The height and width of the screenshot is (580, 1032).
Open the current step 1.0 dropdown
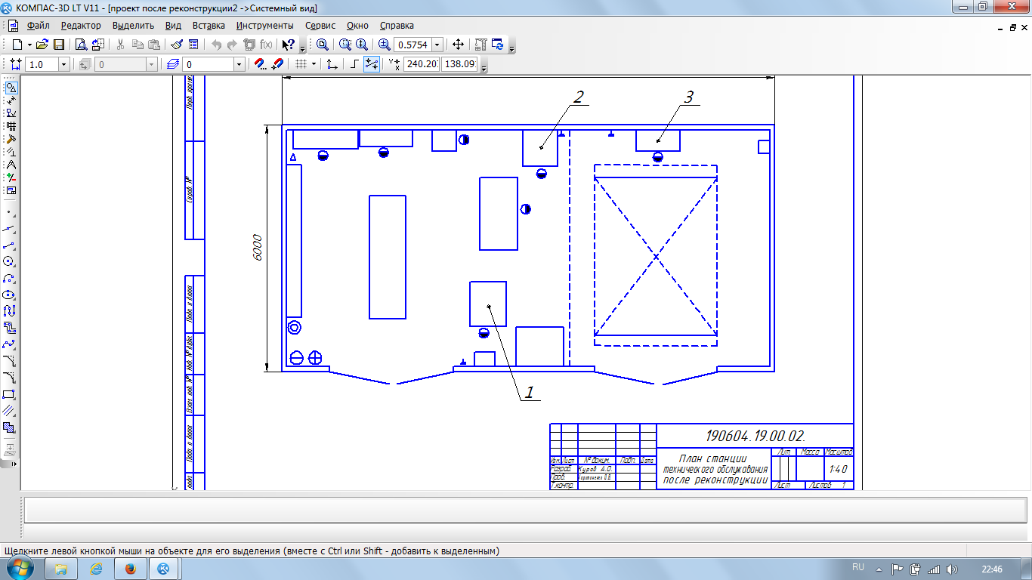click(x=63, y=65)
